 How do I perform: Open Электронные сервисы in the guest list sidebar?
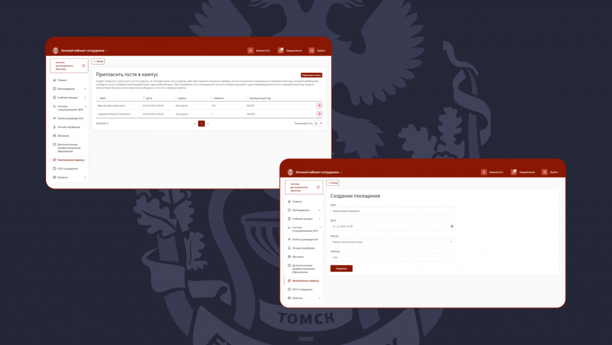[69, 160]
